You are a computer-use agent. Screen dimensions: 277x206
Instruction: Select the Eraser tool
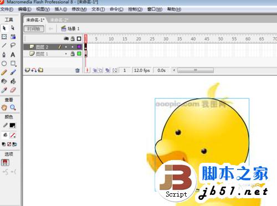13,90
